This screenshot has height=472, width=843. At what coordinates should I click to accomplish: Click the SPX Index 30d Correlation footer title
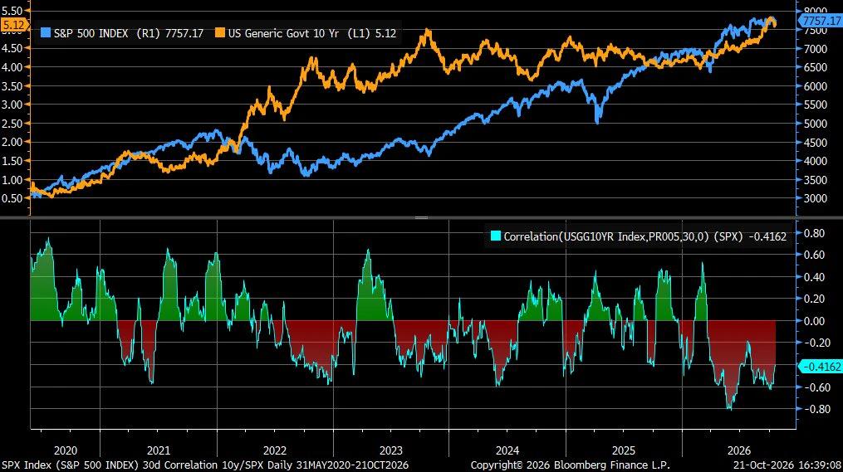(x=205, y=465)
